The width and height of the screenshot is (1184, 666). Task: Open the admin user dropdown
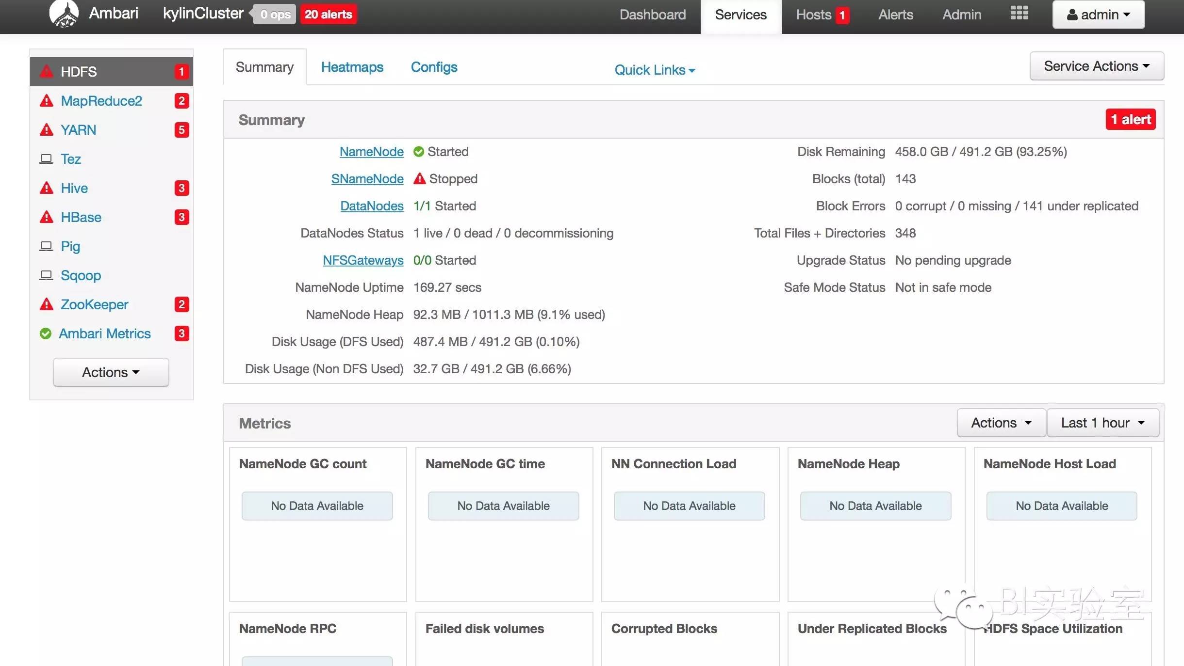[1098, 15]
